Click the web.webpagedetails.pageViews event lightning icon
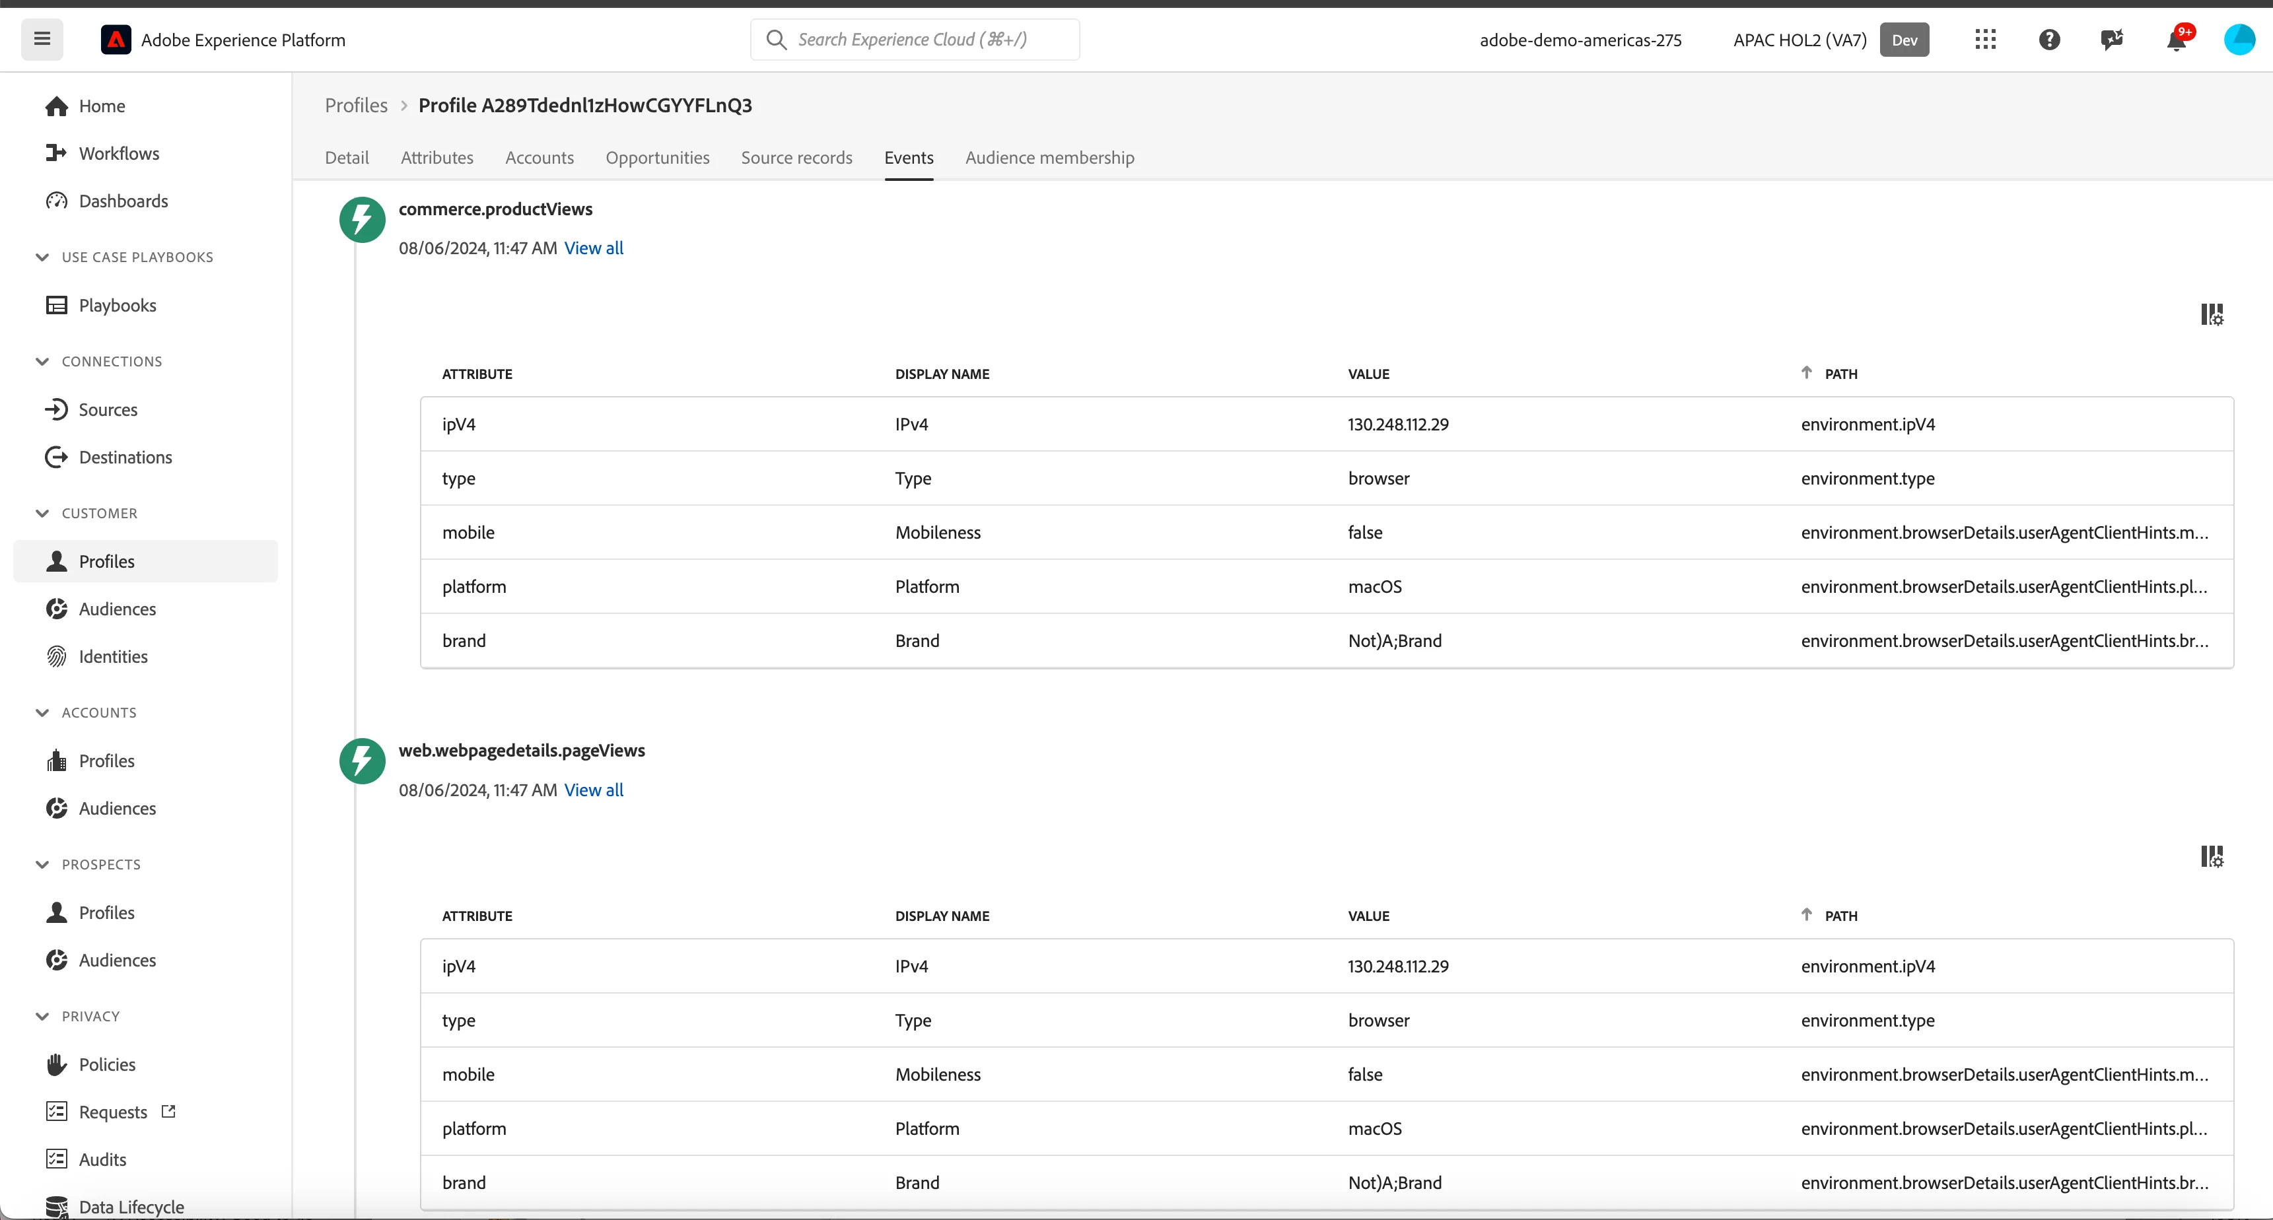The image size is (2273, 1220). (362, 761)
